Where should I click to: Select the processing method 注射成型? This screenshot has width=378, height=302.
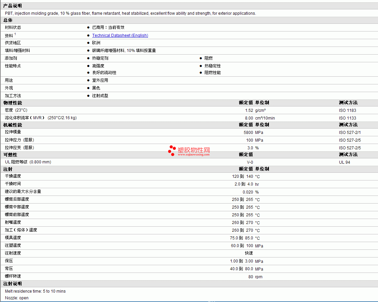pyautogui.click(x=100, y=96)
